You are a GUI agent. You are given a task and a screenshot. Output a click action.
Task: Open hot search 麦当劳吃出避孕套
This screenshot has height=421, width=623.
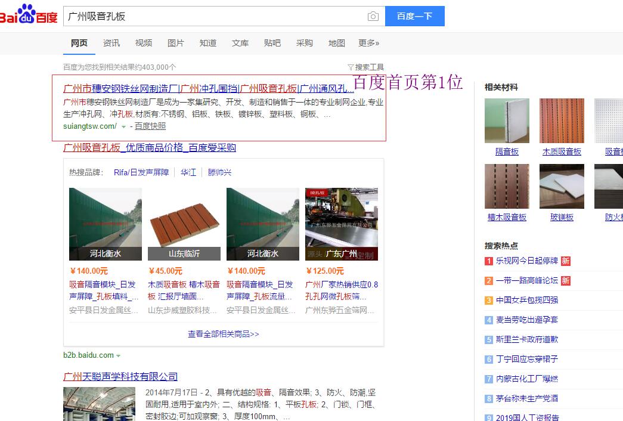point(527,320)
